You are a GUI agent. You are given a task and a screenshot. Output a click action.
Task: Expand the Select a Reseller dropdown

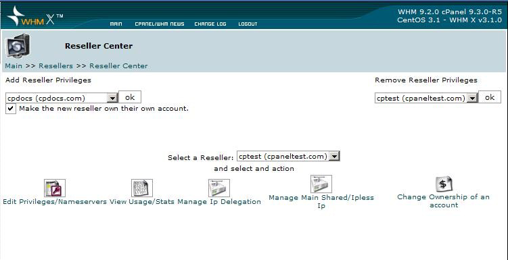288,157
